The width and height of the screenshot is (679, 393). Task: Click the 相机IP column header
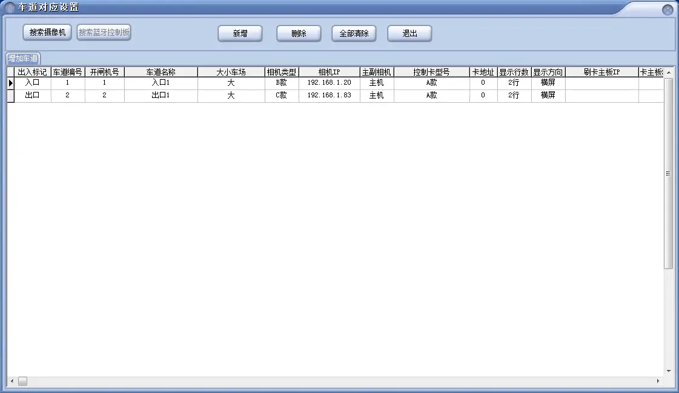(329, 72)
